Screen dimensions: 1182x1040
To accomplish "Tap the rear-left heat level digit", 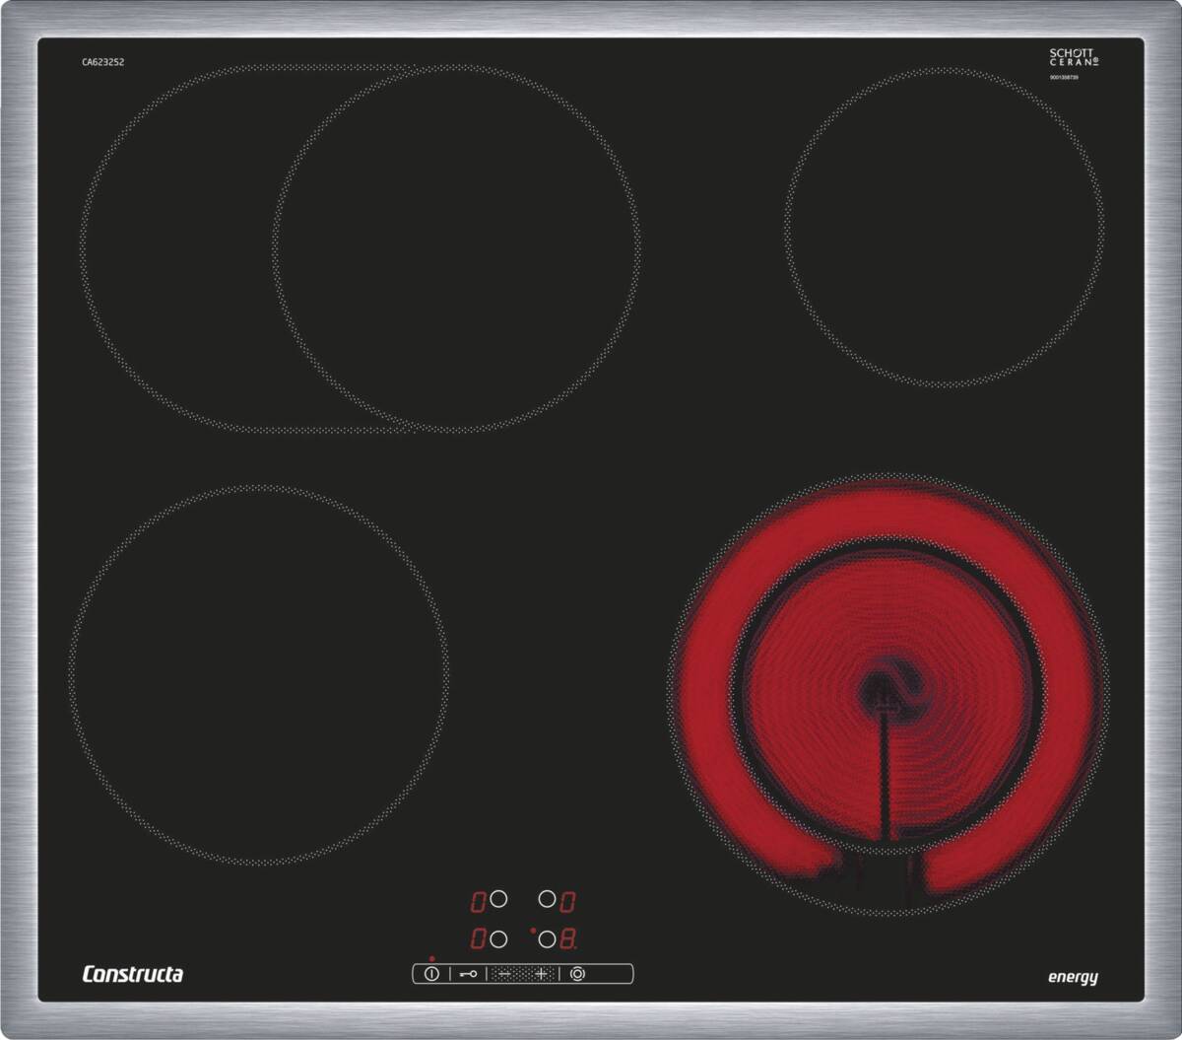I will click(478, 900).
